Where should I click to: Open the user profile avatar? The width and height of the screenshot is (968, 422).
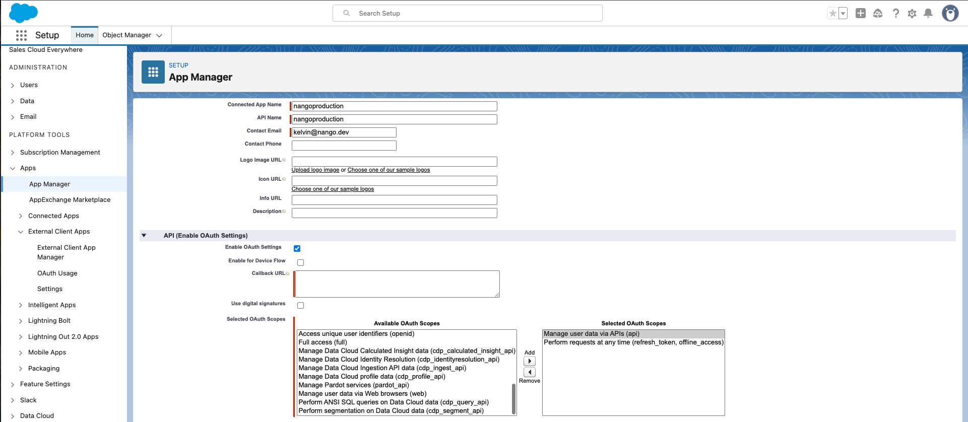click(x=950, y=14)
